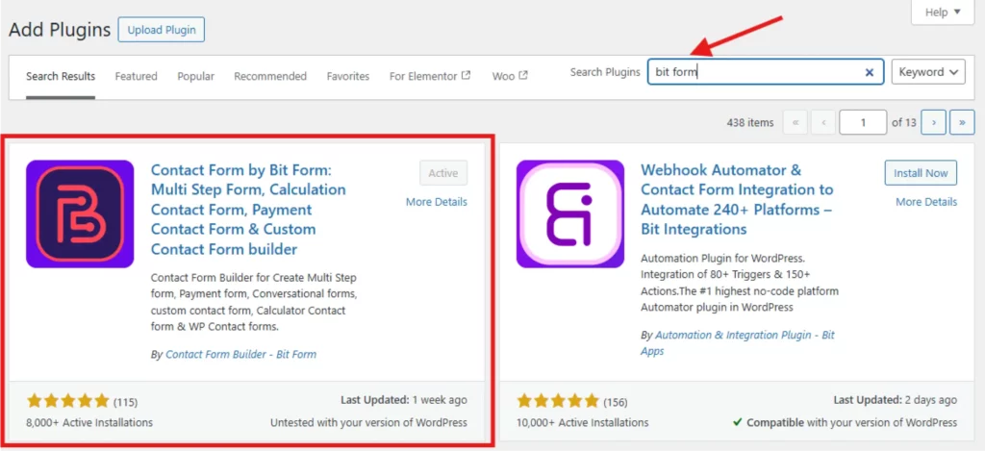Image resolution: width=985 pixels, height=451 pixels.
Task: Click the Upload Plugin button
Action: click(x=162, y=30)
